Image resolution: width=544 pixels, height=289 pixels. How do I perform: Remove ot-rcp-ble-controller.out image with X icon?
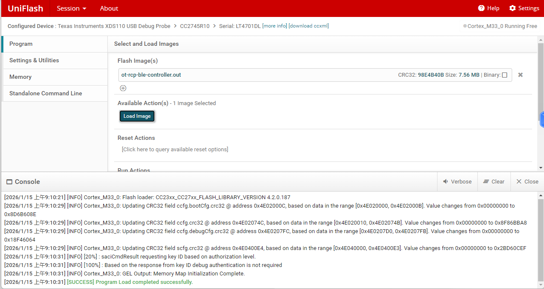click(x=520, y=75)
